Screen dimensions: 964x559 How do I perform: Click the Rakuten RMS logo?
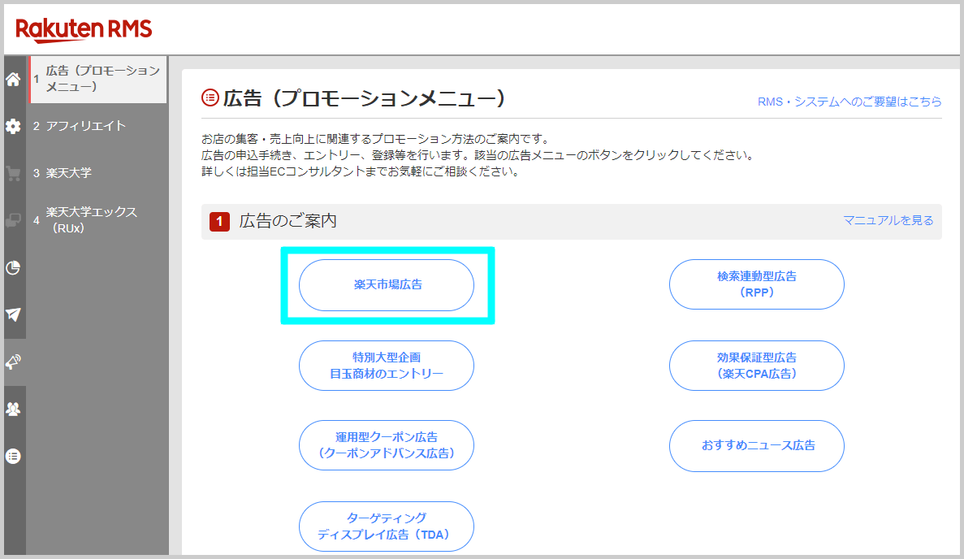click(84, 29)
